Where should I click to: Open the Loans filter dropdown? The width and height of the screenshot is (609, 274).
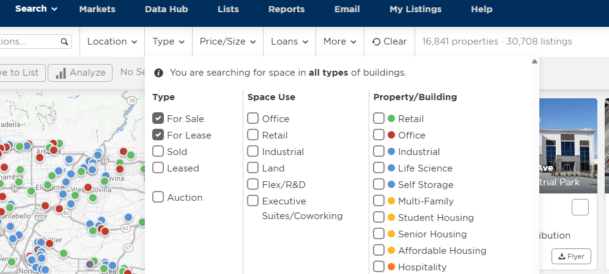289,41
